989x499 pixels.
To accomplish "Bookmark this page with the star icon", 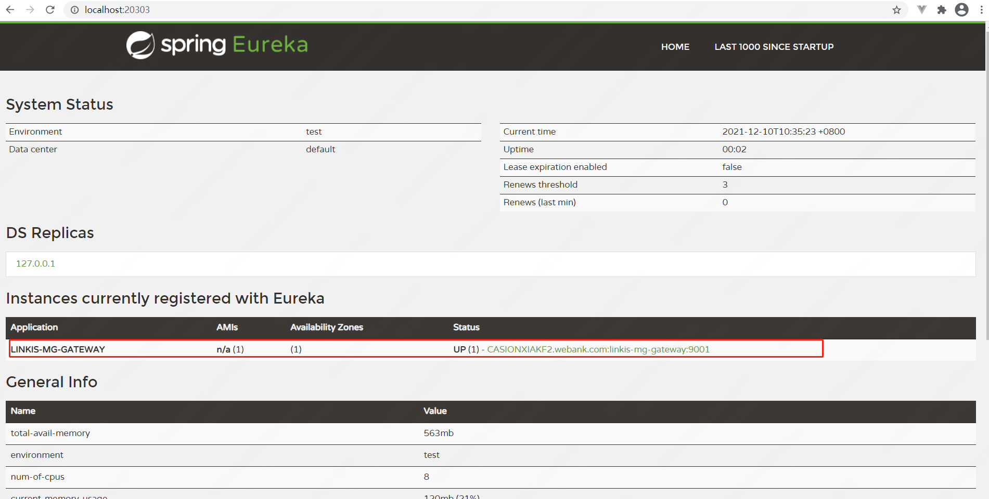I will click(896, 10).
